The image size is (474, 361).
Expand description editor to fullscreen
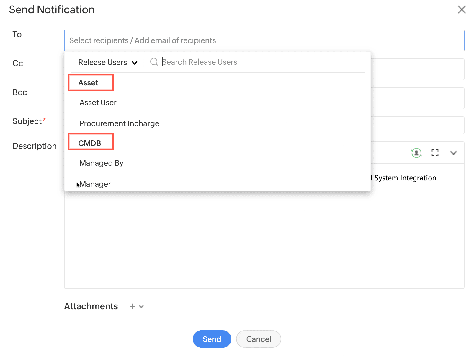[435, 153]
